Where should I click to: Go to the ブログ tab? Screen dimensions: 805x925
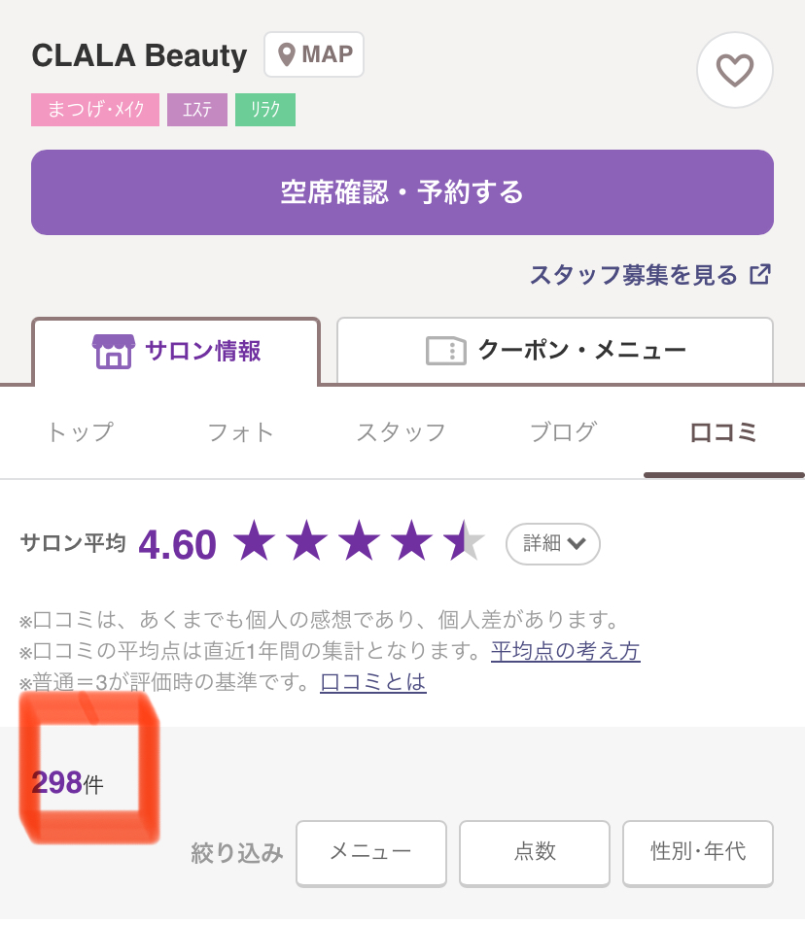(x=563, y=432)
